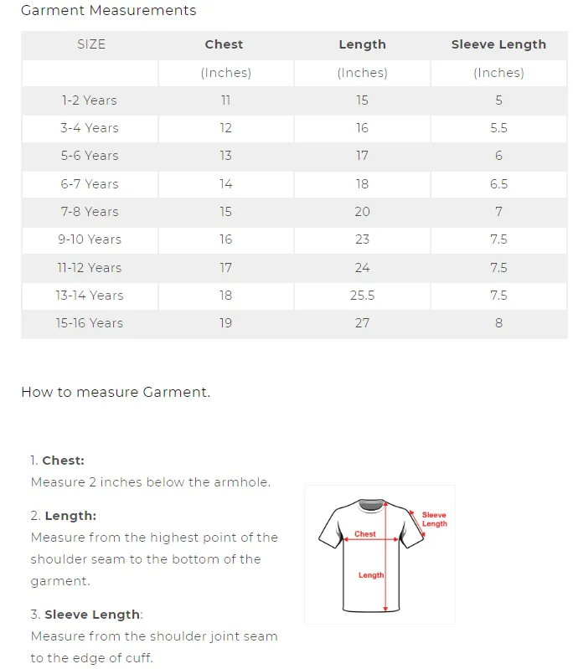Select the 5-6 Years size row
Screen dimensions: 573x669
pyautogui.click(x=89, y=156)
